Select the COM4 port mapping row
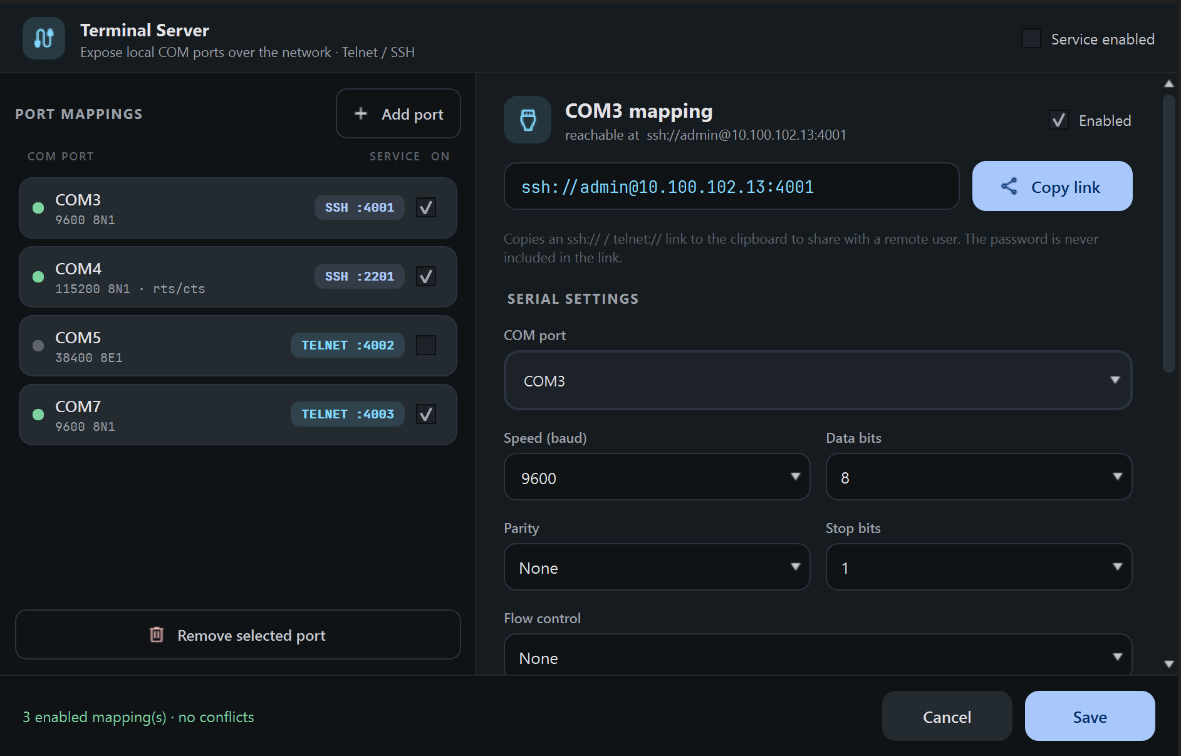This screenshot has width=1181, height=756. [238, 277]
